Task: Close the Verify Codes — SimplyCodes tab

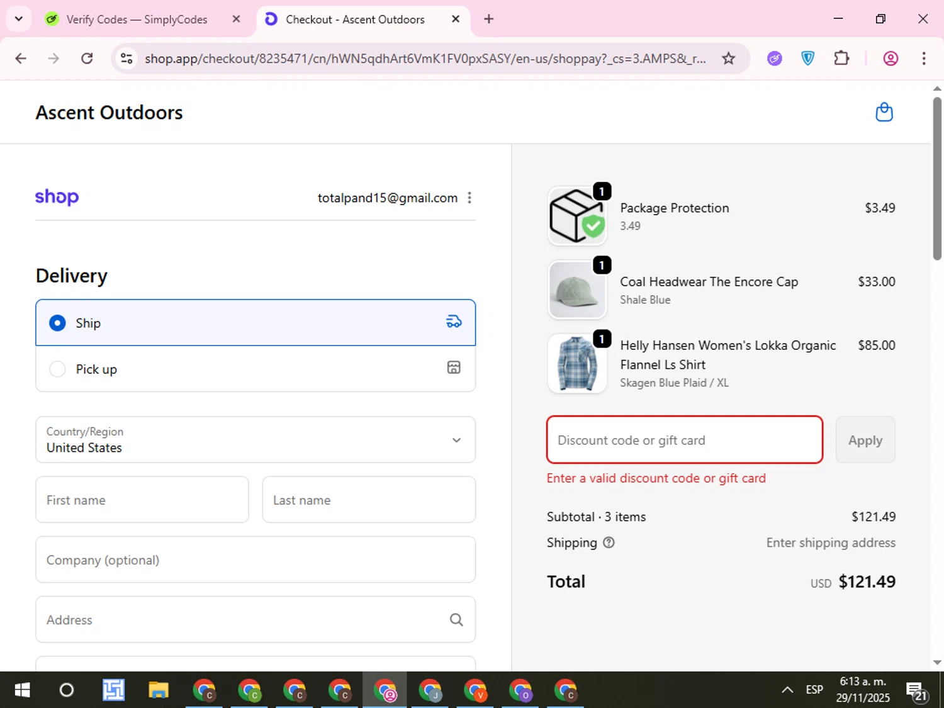Action: click(x=237, y=19)
